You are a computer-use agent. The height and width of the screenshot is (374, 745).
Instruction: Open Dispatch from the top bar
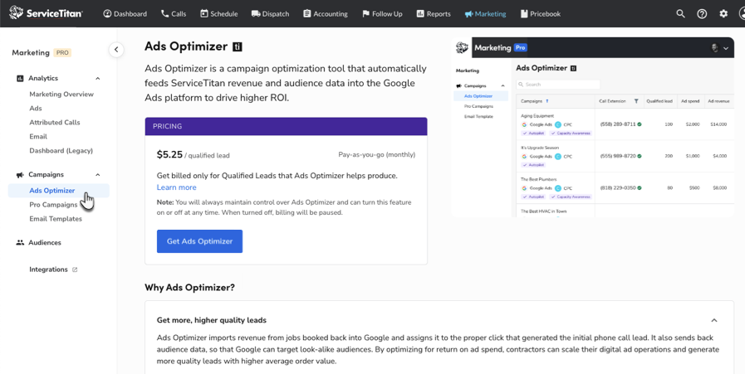pos(271,14)
